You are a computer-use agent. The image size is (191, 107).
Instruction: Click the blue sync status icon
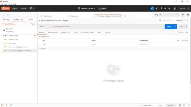coord(152,9)
